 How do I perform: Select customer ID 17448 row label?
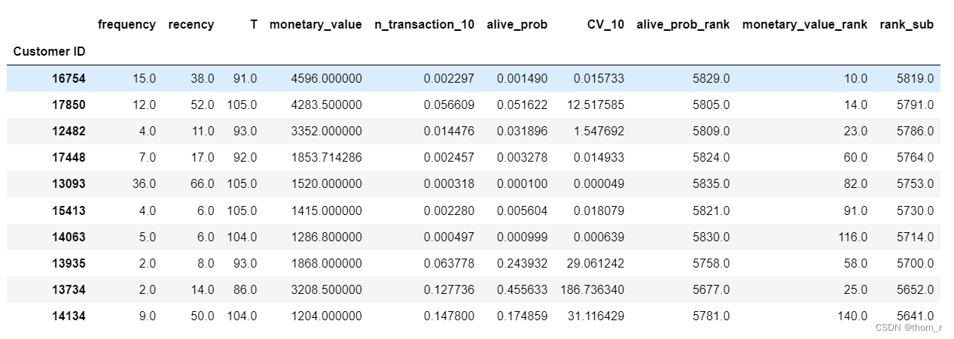68,157
